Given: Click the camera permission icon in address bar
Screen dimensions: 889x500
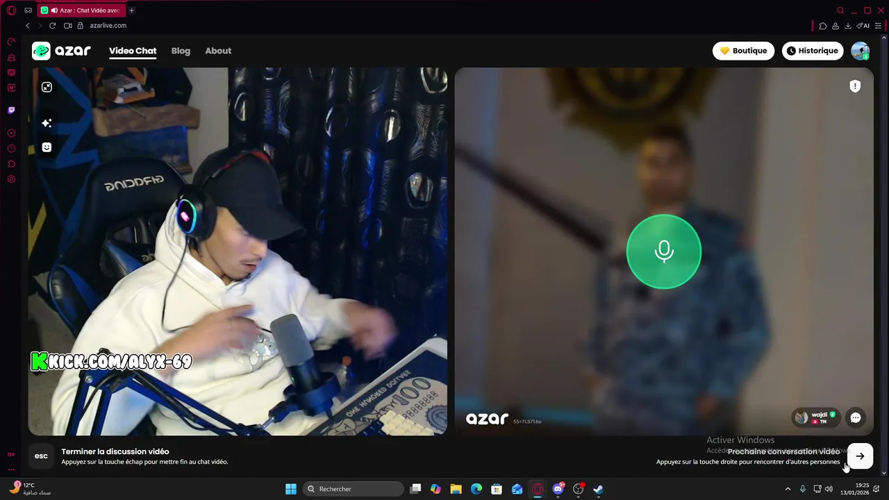Looking at the screenshot, I should [x=68, y=26].
